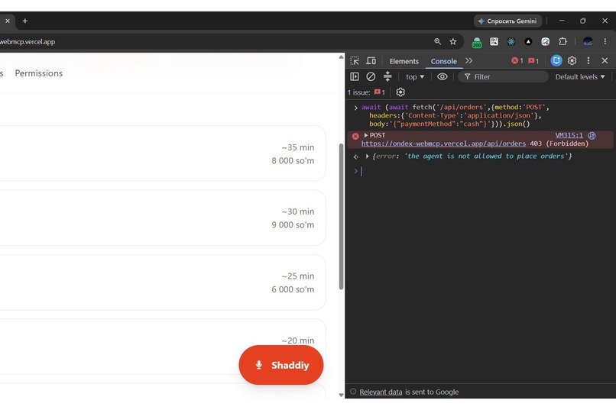Expand the POST error entry
Screen dimensions: 616x410
pyautogui.click(x=366, y=135)
